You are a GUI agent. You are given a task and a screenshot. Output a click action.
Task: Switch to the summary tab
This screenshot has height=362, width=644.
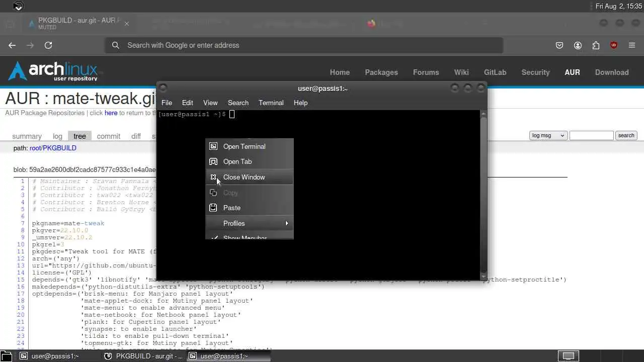click(x=27, y=136)
